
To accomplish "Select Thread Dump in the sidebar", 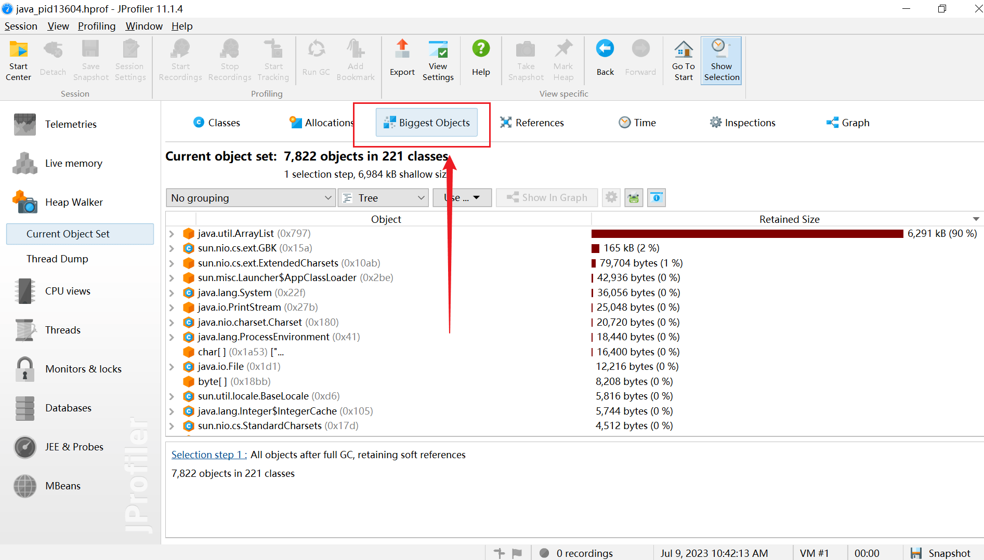I will pos(57,259).
